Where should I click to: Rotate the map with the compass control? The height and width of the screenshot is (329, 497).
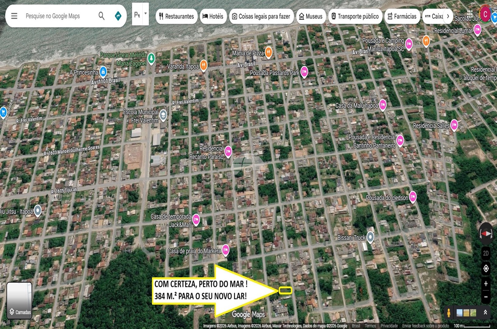tap(486, 234)
